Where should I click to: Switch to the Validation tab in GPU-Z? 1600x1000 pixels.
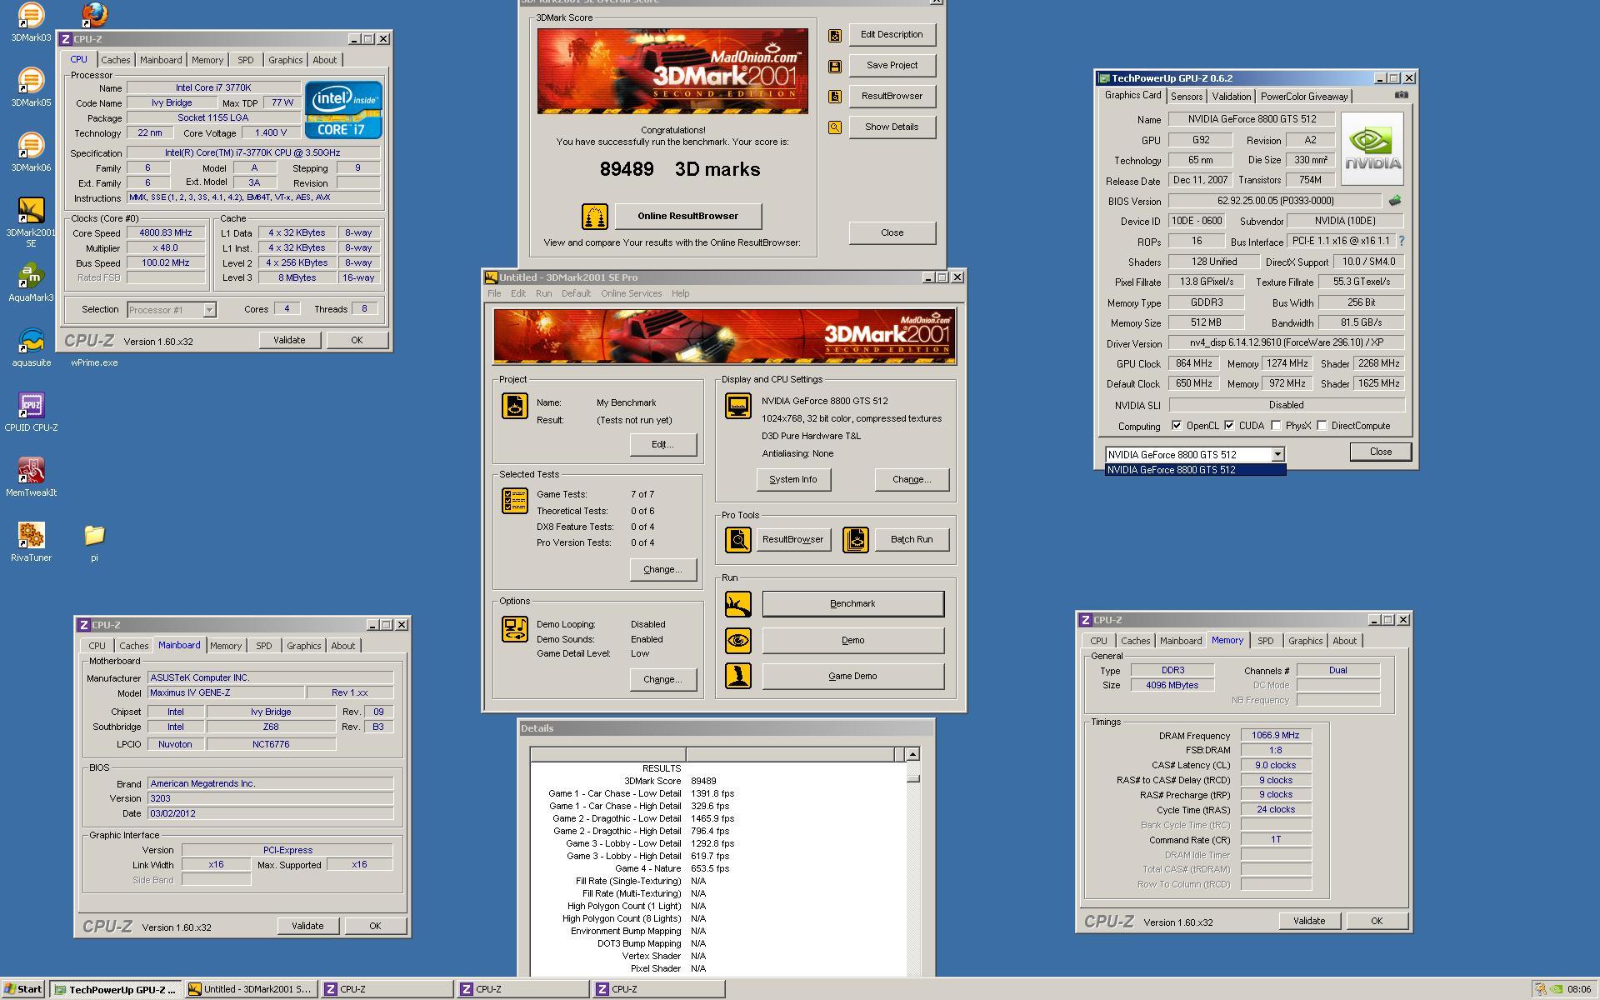pyautogui.click(x=1231, y=97)
